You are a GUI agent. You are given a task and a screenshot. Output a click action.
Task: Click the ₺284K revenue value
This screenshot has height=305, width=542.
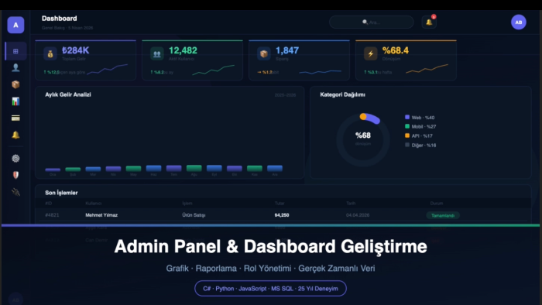point(75,50)
